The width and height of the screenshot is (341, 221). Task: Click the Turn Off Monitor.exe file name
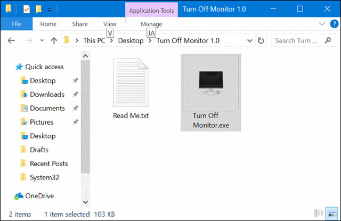[211, 120]
